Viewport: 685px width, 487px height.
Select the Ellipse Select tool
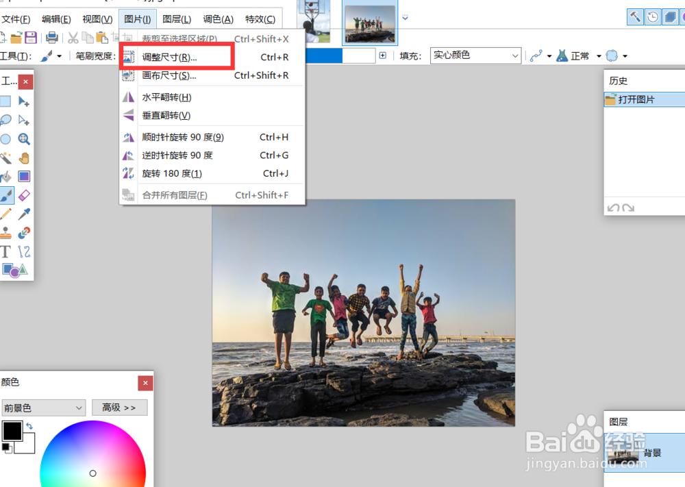coord(5,139)
